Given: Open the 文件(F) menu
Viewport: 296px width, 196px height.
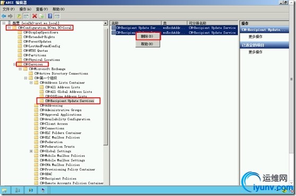Looking at the screenshot, I should click(8, 9).
